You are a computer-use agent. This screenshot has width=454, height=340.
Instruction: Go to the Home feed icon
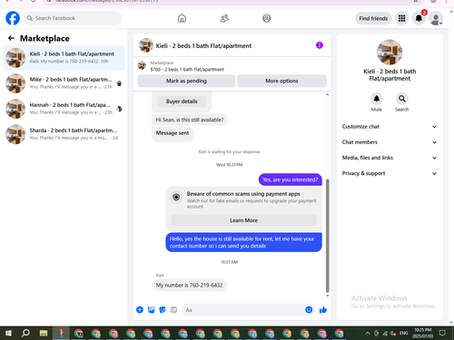(182, 18)
